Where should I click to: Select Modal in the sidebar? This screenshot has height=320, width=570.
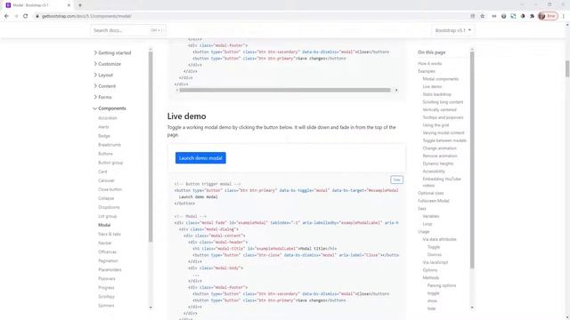tap(104, 225)
